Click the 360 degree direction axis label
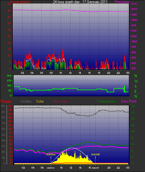The image size is (145, 172). click(x=9, y=76)
